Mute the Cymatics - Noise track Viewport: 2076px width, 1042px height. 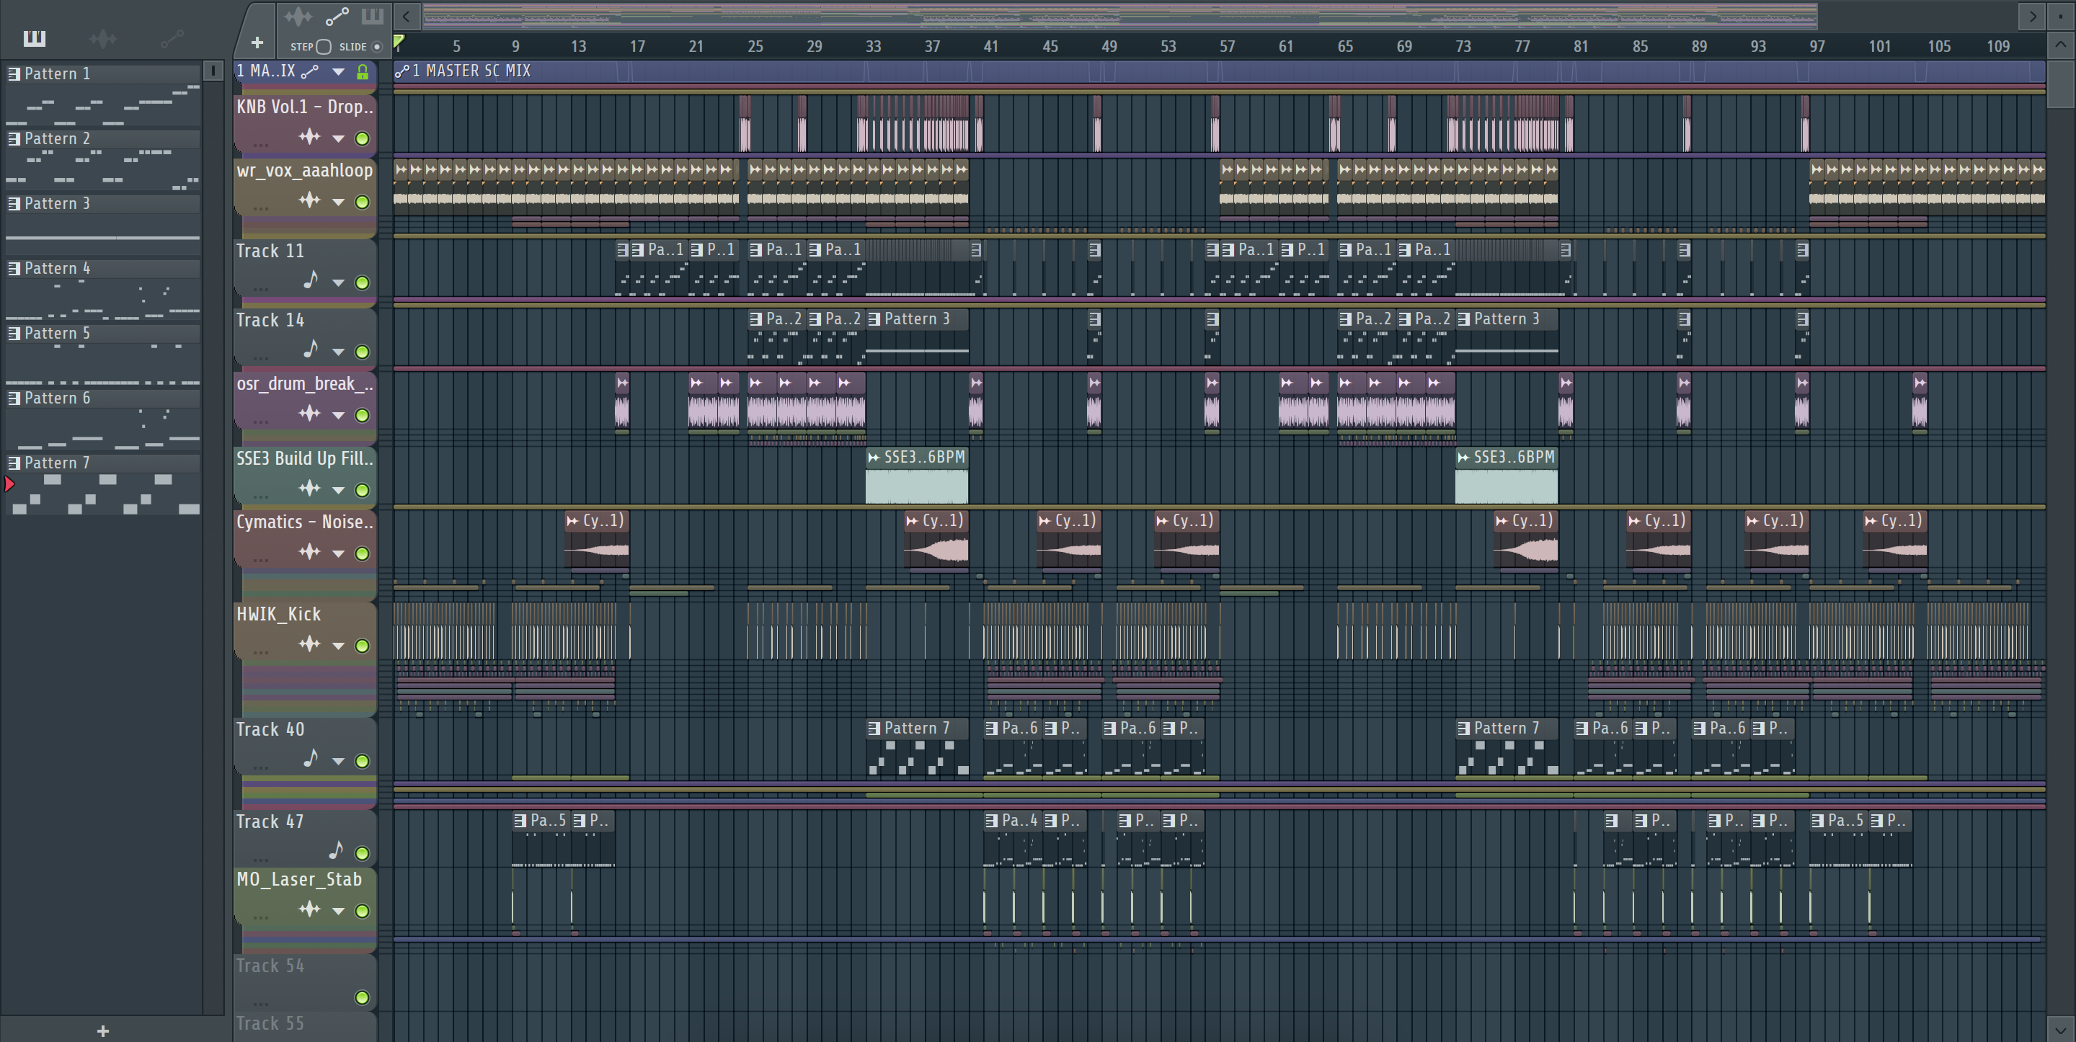pos(363,553)
